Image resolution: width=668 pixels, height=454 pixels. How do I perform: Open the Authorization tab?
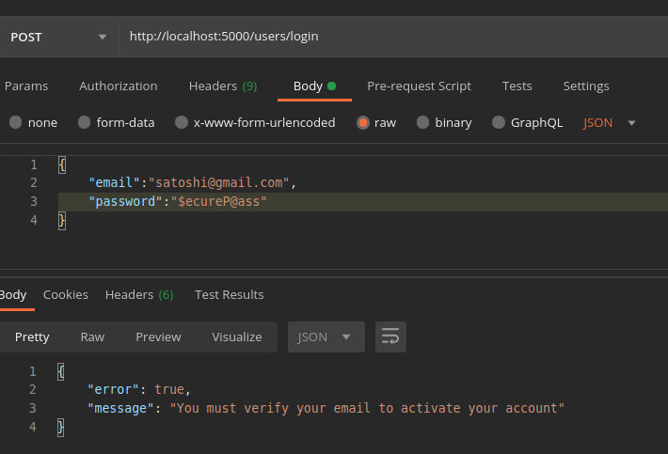coord(119,86)
